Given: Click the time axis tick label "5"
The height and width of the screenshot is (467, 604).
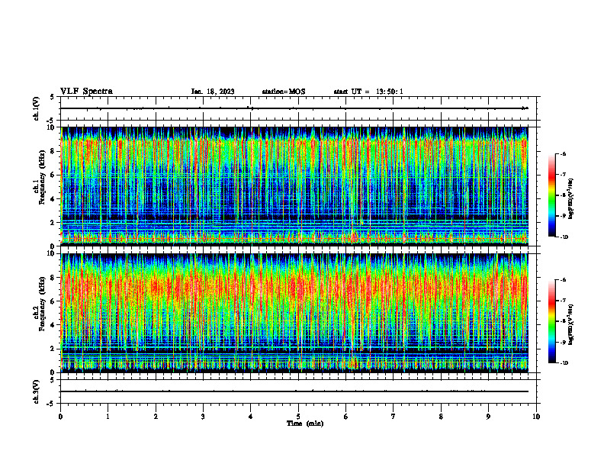Looking at the screenshot, I should click(x=298, y=417).
